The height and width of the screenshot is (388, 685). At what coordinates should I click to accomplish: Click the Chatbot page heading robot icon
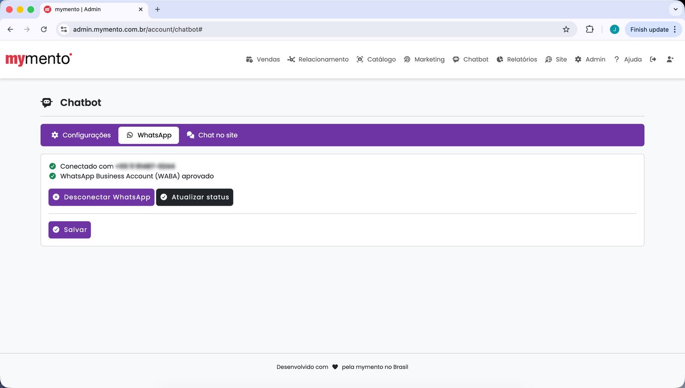47,103
